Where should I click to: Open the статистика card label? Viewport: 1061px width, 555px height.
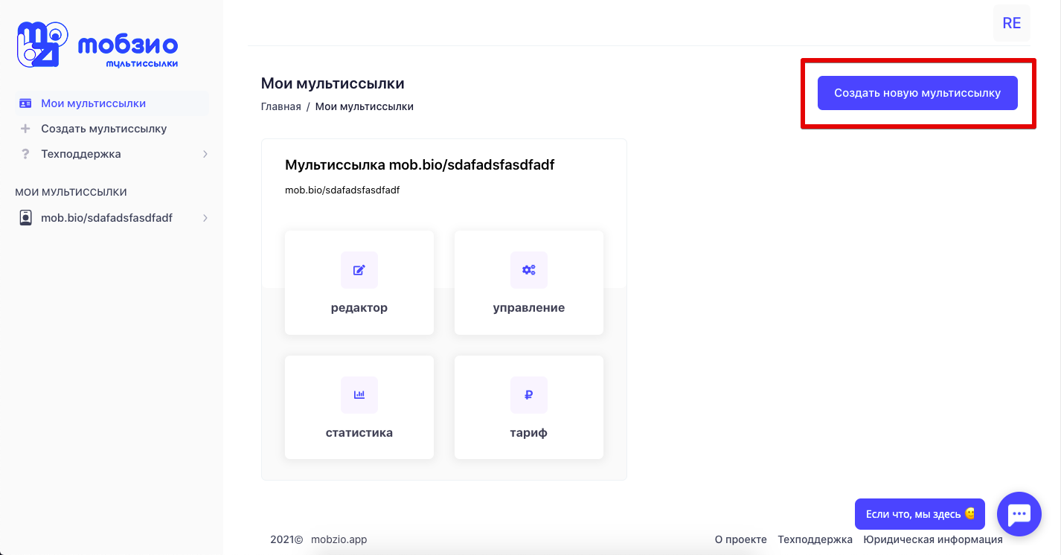coord(359,432)
